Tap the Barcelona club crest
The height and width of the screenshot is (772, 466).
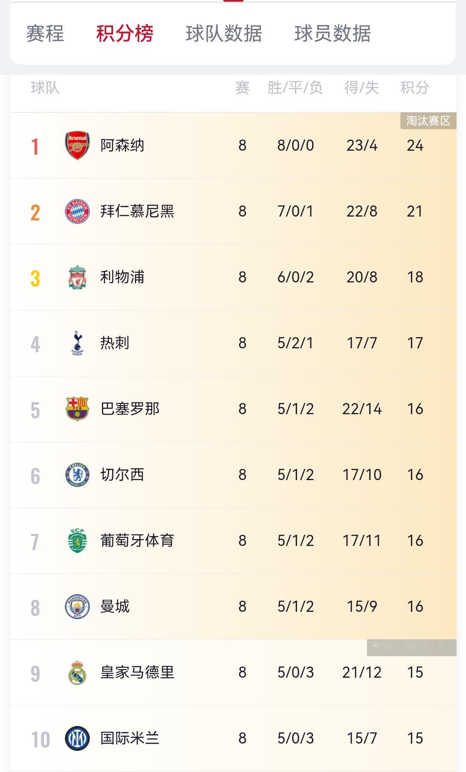(x=77, y=409)
